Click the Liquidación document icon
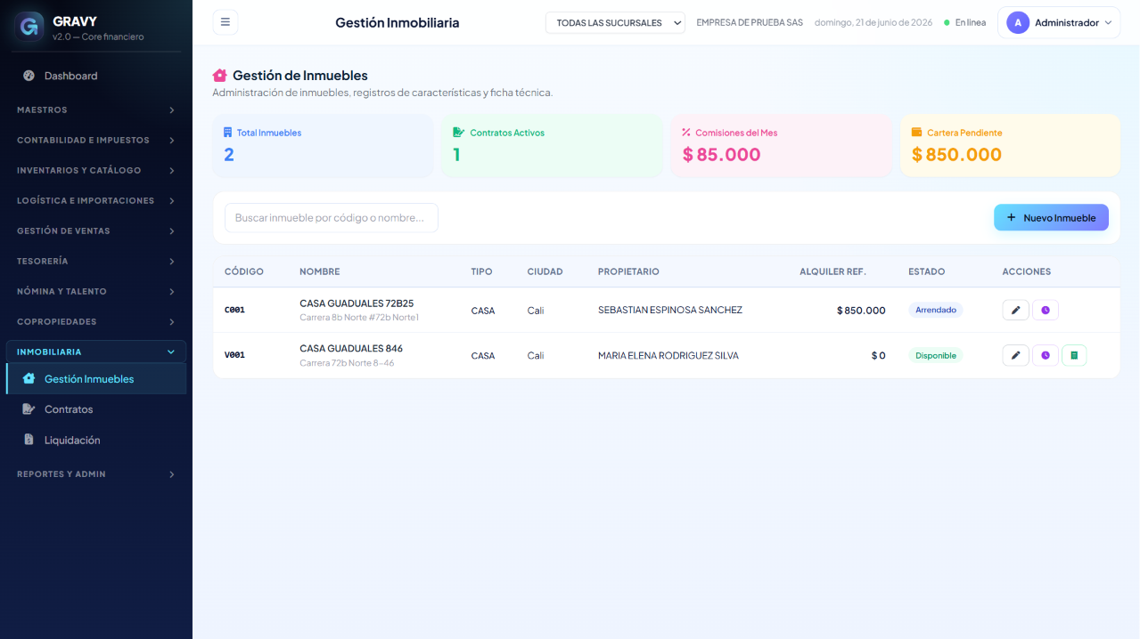The height and width of the screenshot is (639, 1140). pyautogui.click(x=29, y=440)
